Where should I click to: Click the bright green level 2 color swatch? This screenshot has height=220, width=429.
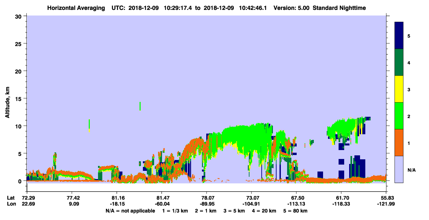(x=399, y=116)
